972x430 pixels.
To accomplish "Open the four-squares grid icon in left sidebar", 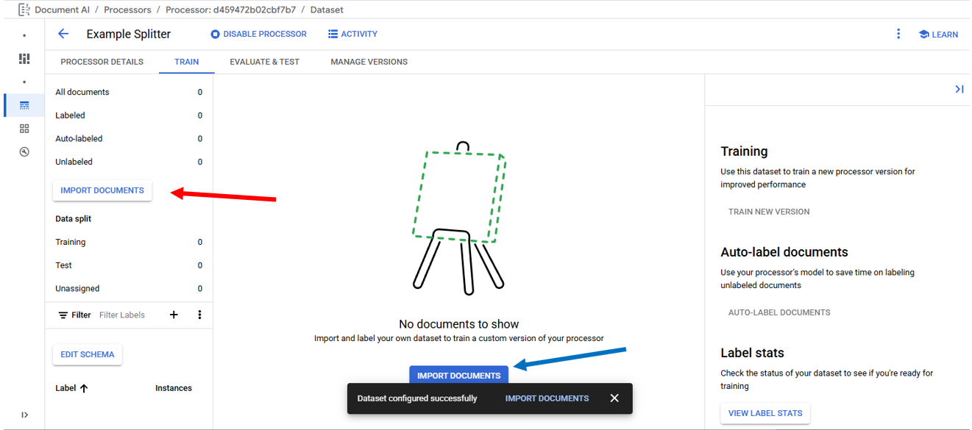I will (x=24, y=129).
